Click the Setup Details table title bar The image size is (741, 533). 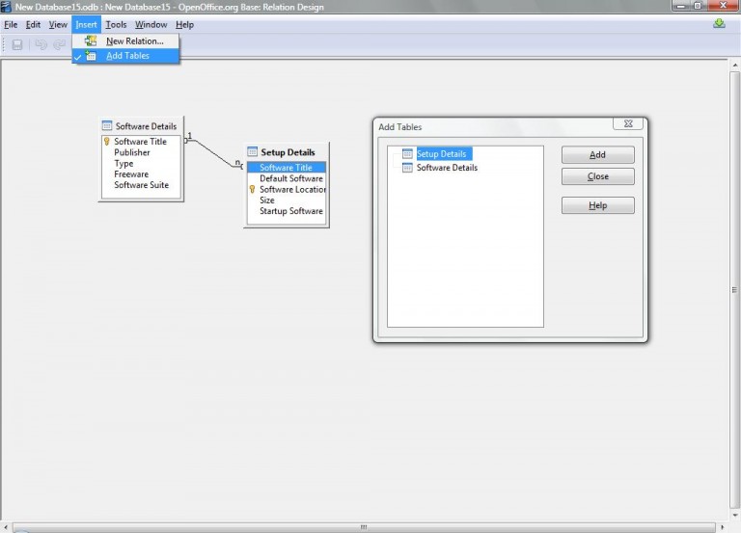tap(287, 152)
